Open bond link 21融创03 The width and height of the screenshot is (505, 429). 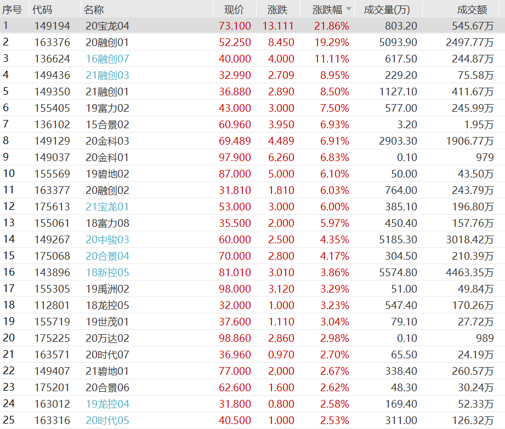[107, 75]
